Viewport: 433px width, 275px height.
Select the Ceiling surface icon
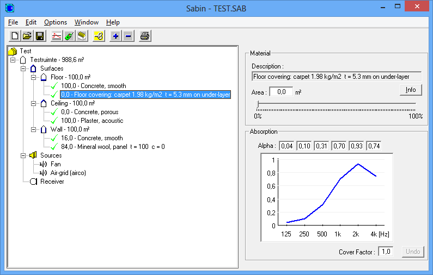tap(44, 103)
